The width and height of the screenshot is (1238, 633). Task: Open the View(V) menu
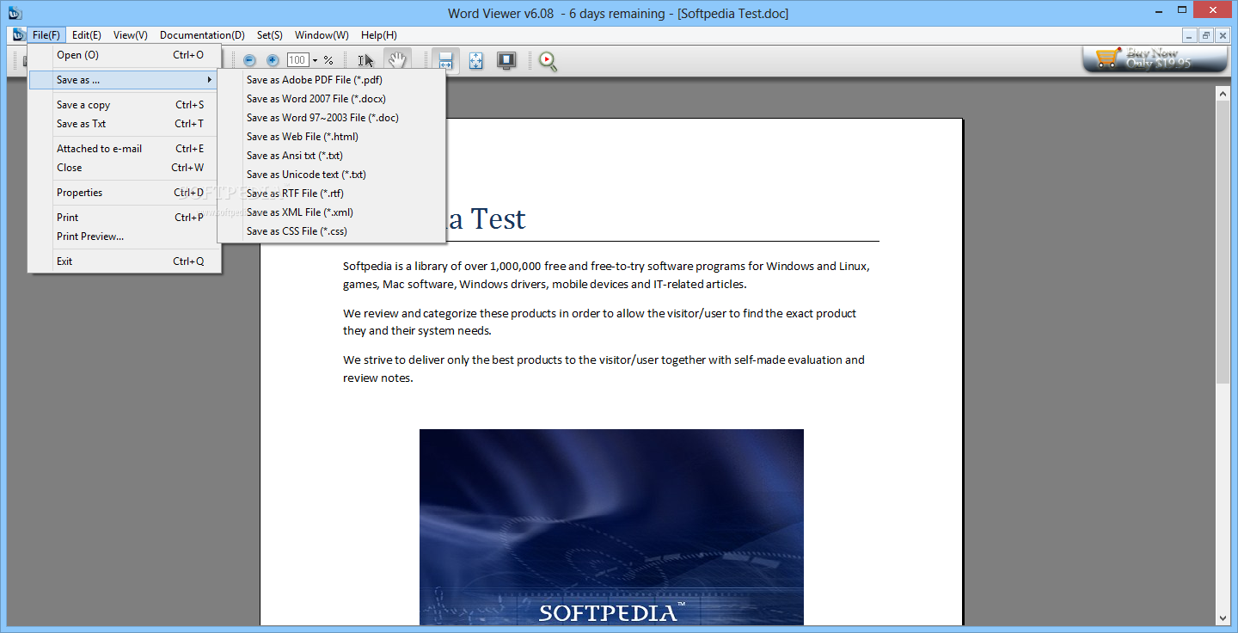[x=131, y=35]
